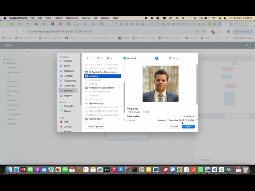Open Photos from the Dock
Viewport: 255px width, 191px height.
click(x=58, y=170)
